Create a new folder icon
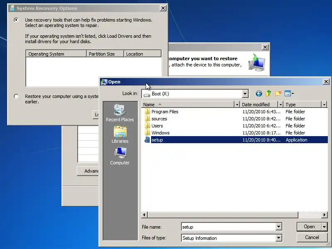The image size is (332, 249). [x=278, y=93]
